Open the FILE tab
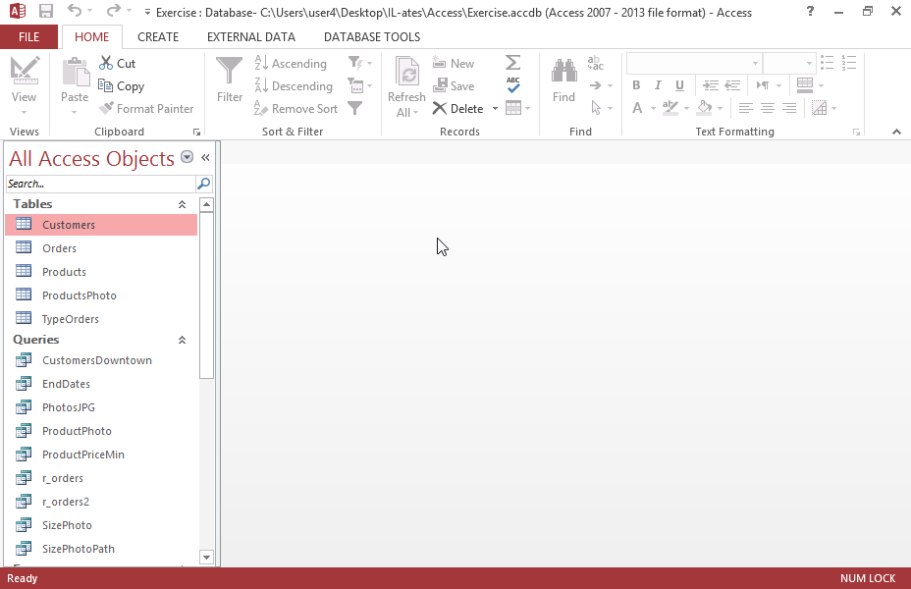This screenshot has height=589, width=911. (29, 37)
